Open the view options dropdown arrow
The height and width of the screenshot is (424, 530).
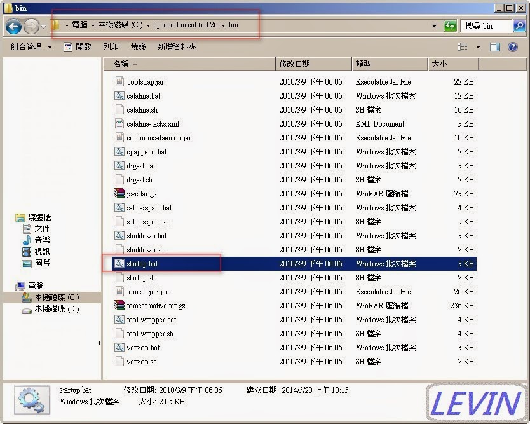point(479,47)
